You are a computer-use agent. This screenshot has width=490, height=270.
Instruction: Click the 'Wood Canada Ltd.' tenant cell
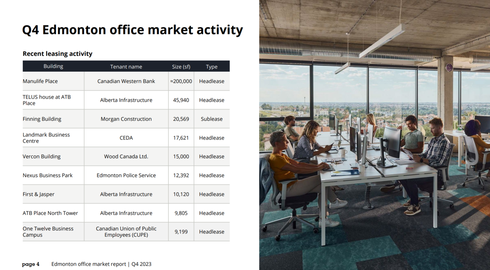[126, 156]
